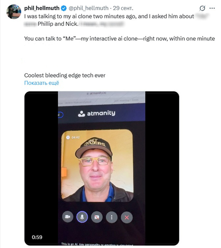
Task: Click the atmanity.io address bar
Action: pyautogui.click(x=97, y=93)
